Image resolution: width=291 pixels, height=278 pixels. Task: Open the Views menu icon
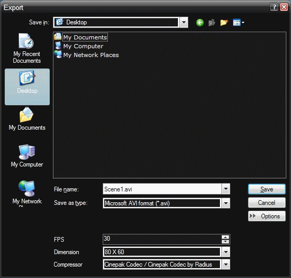coord(239,23)
